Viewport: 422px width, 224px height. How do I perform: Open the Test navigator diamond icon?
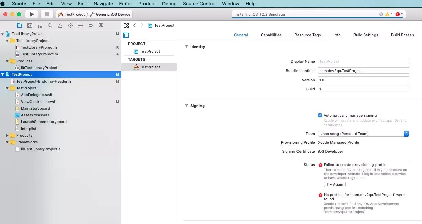[x=70, y=25]
